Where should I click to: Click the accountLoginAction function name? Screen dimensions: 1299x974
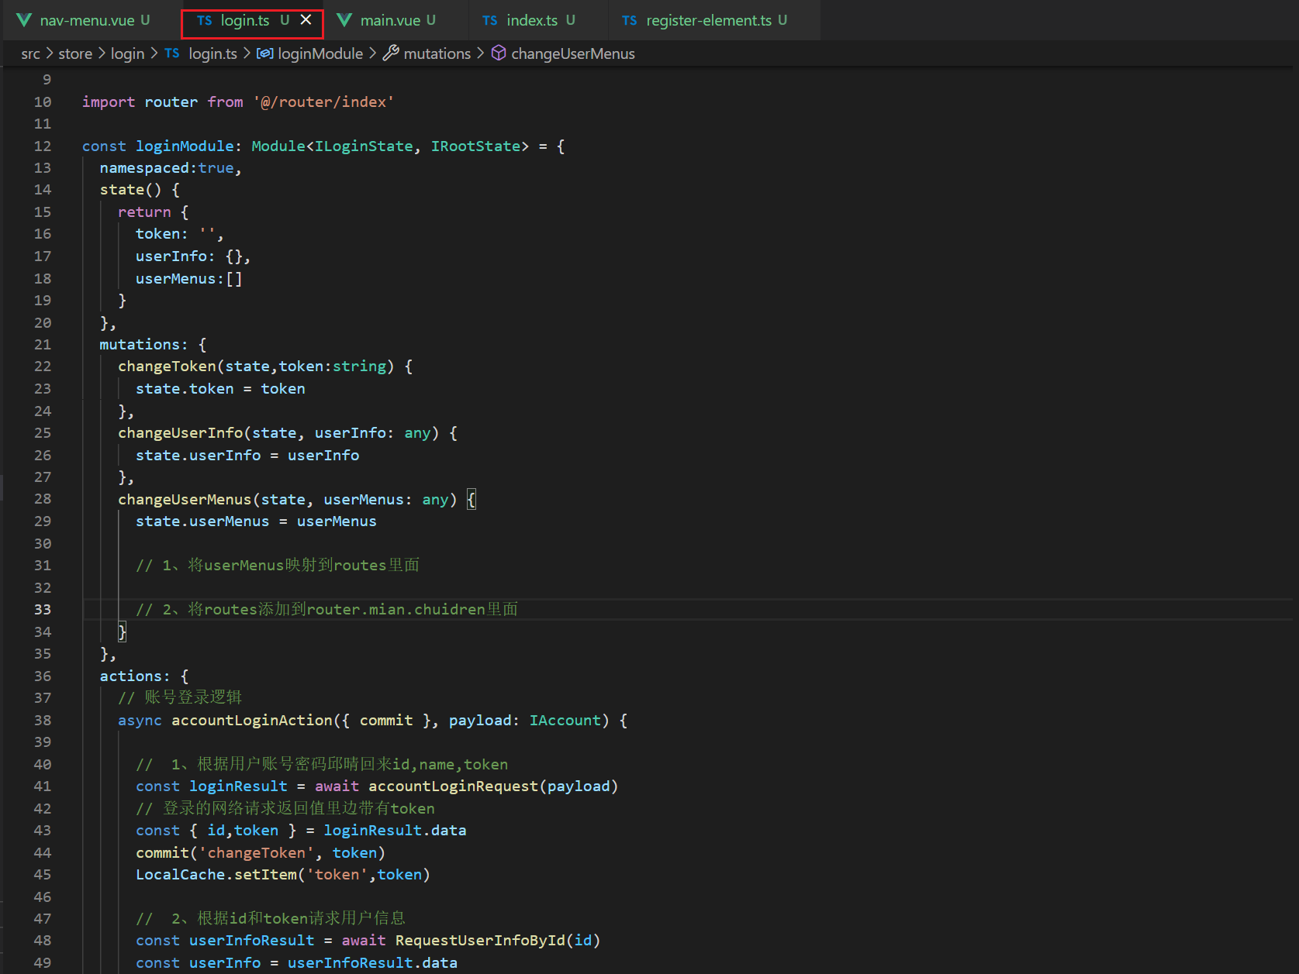pyautogui.click(x=252, y=721)
